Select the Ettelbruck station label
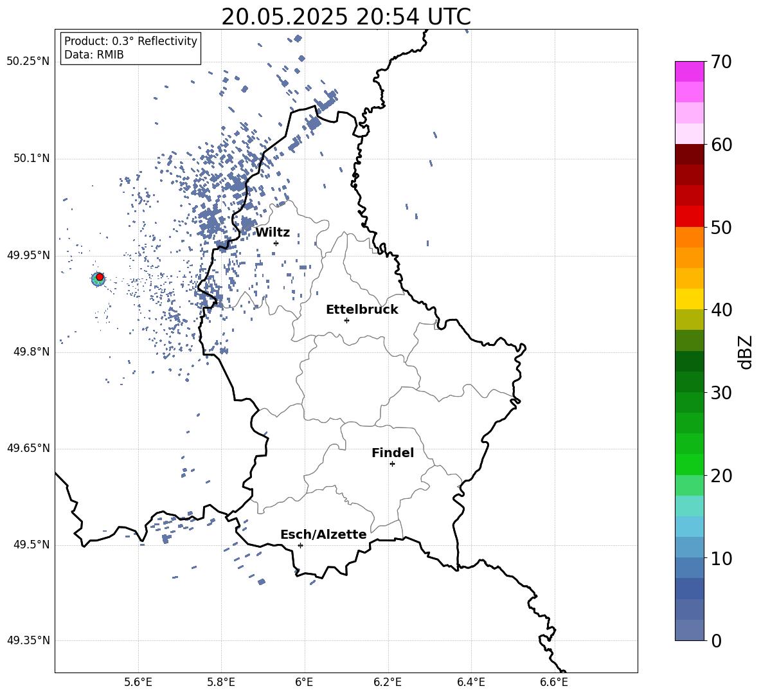Screen dimensions: 761x695 (x=362, y=310)
